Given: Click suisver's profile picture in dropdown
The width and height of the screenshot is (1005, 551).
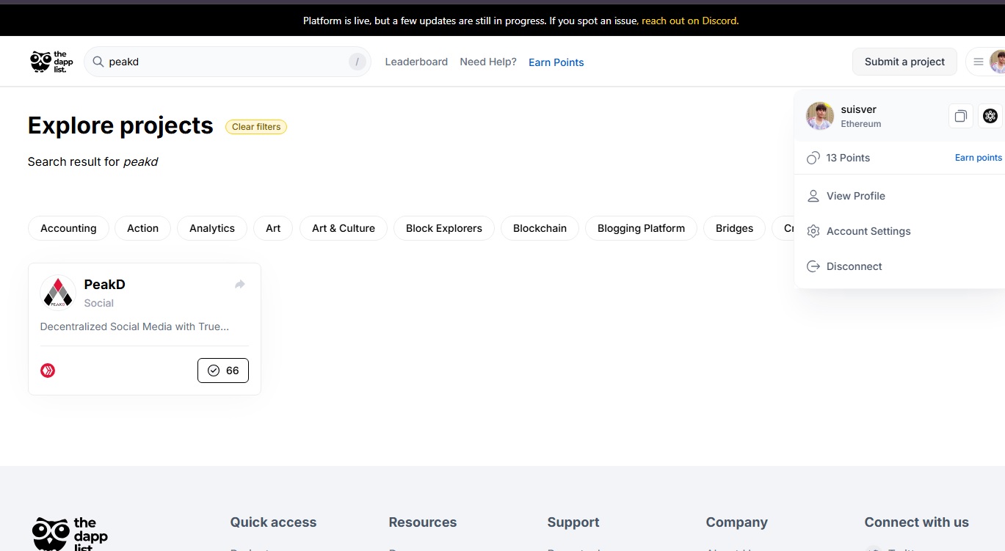Looking at the screenshot, I should [820, 116].
